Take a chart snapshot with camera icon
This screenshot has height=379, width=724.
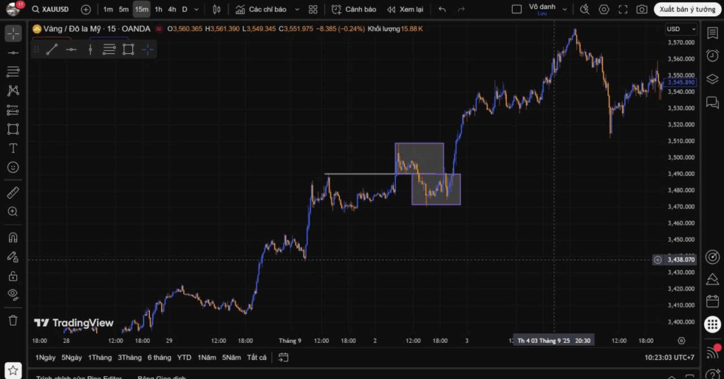(641, 9)
